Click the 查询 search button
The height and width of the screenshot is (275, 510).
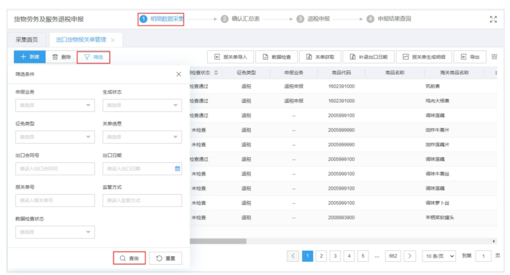click(x=129, y=258)
